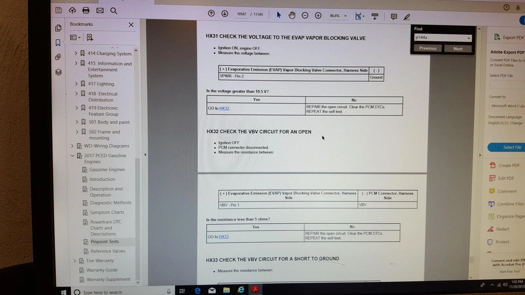Open help question mark icon
The image size is (525, 295).
tap(506, 7)
